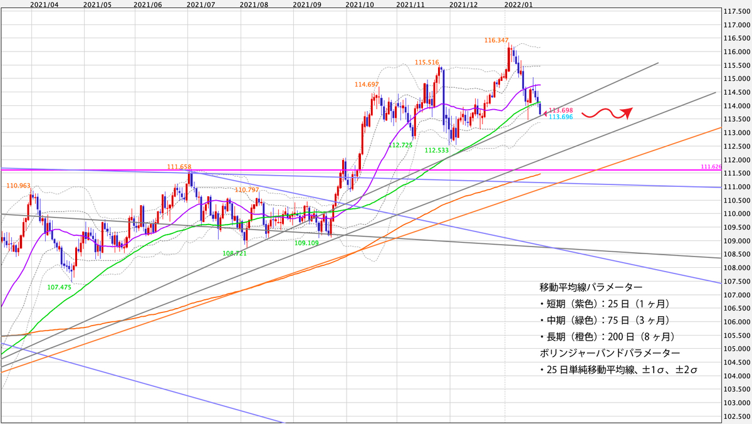752x424 pixels.
Task: Select the 111.000 axis value
Action: (736, 187)
